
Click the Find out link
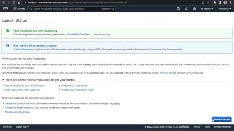point(164,73)
